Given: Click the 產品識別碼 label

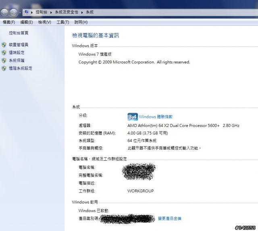Looking at the screenshot, I should click(89, 218).
